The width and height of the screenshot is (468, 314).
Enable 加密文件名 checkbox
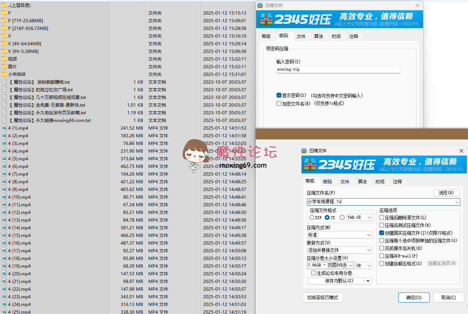pos(279,103)
